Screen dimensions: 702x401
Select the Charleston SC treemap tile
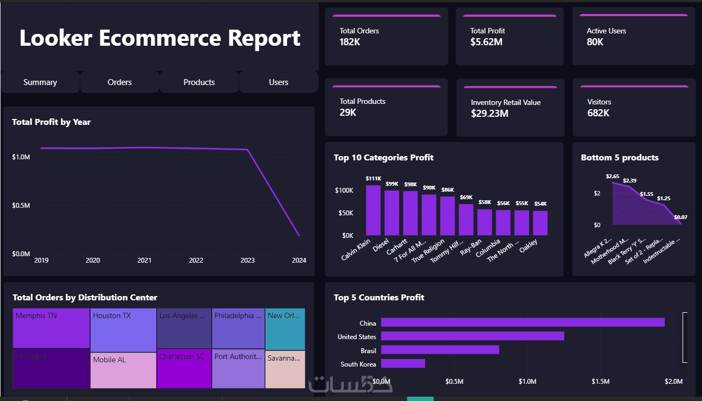click(184, 369)
